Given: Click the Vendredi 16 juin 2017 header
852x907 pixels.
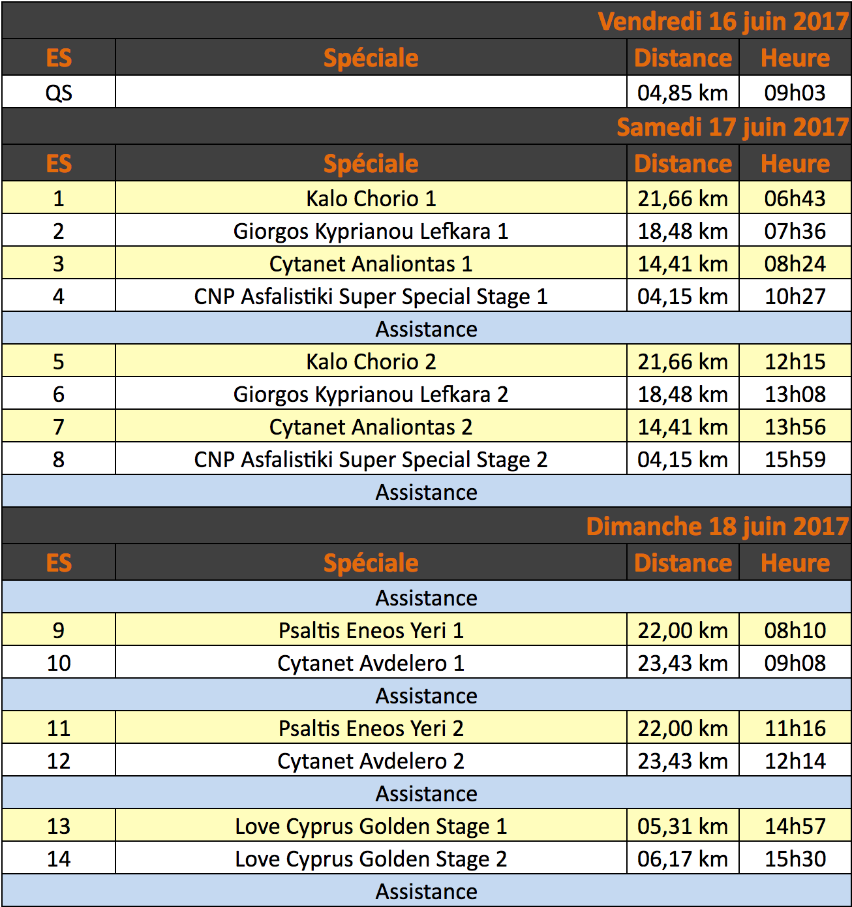Looking at the screenshot, I should [x=723, y=21].
